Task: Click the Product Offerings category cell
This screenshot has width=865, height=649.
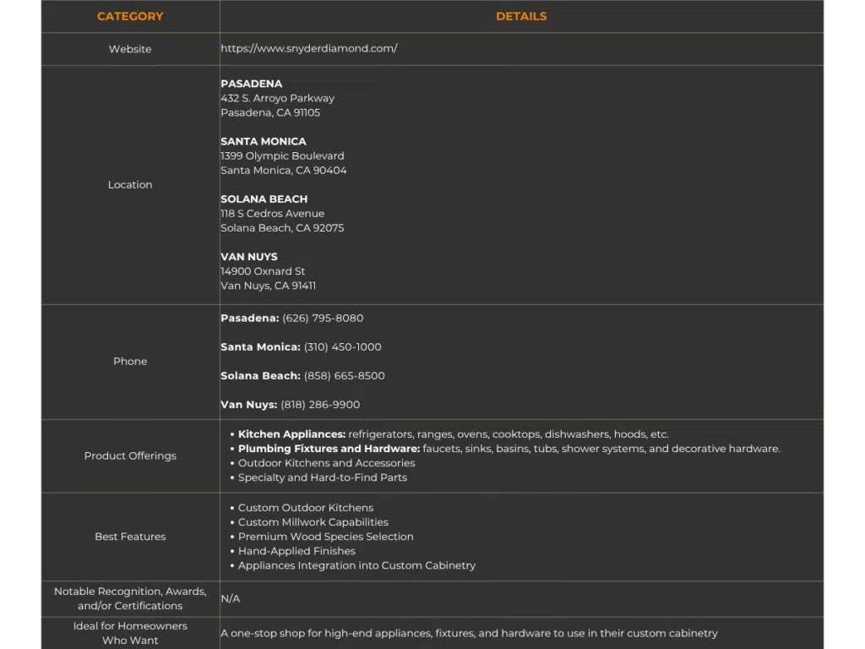Action: 130,455
